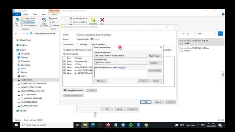Click the blue search go arrow
Image resolution: width=235 pixels, height=132 pixels.
(220, 34)
